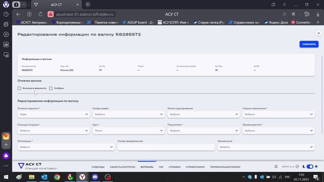Screen dimensions: 324x182
Task: Bookmark the page with the bookmark icon
Action: (294, 14)
